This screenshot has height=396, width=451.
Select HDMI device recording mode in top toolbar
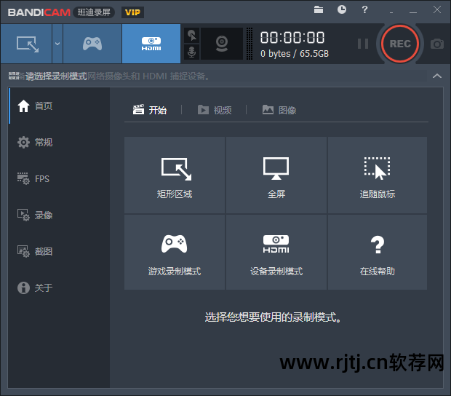click(151, 44)
